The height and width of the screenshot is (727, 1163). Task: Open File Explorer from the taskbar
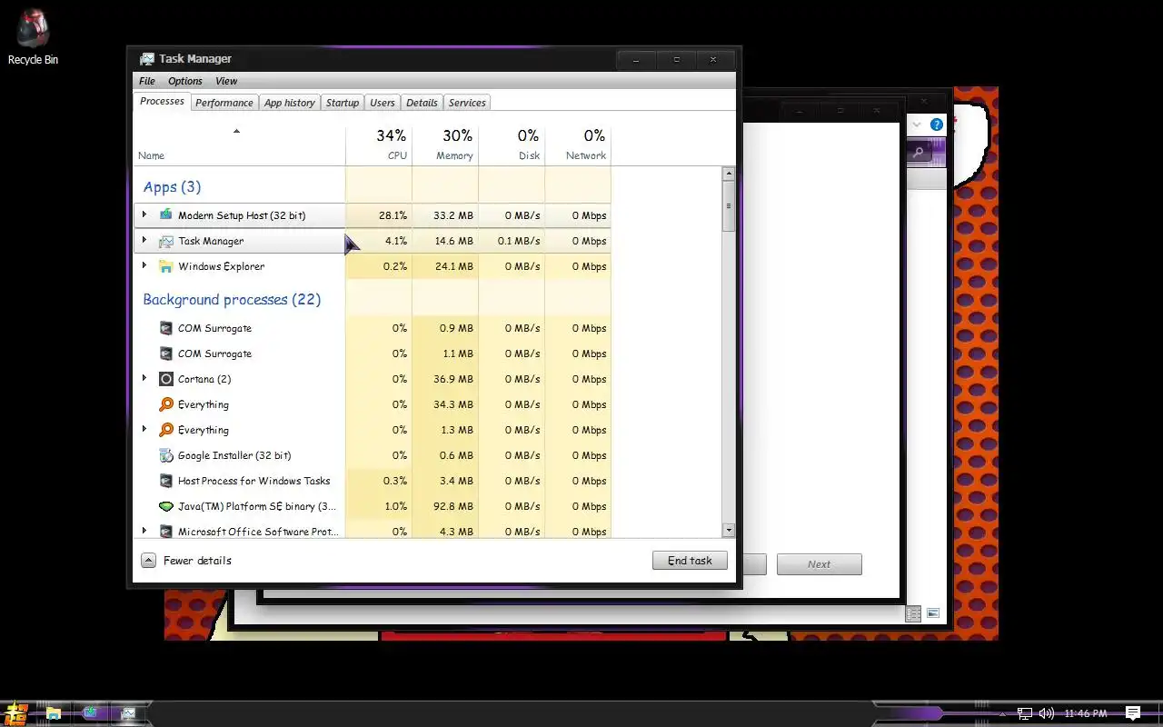pyautogui.click(x=54, y=713)
